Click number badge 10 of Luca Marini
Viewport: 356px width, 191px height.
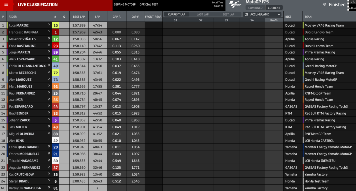55,25
